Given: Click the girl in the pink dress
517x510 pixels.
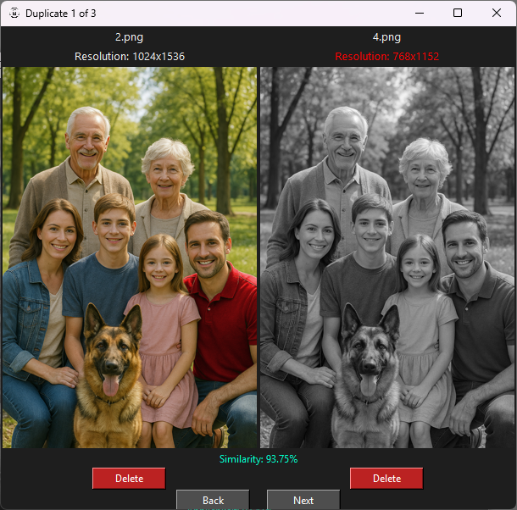Looking at the screenshot, I should pos(163,330).
